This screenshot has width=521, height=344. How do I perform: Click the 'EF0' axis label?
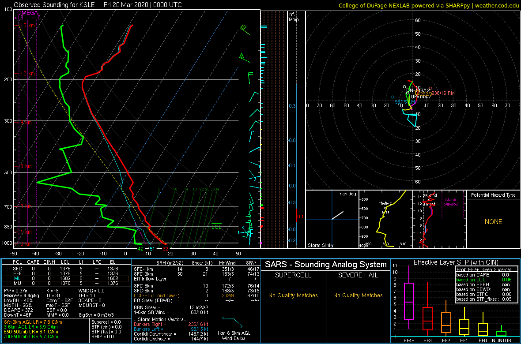[x=483, y=340]
